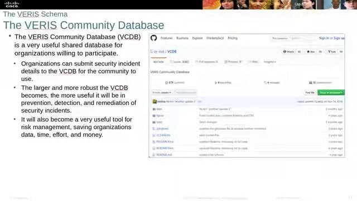357x201 pixels.
Task: Open the Pricing menu item
Action: pyautogui.click(x=233, y=38)
